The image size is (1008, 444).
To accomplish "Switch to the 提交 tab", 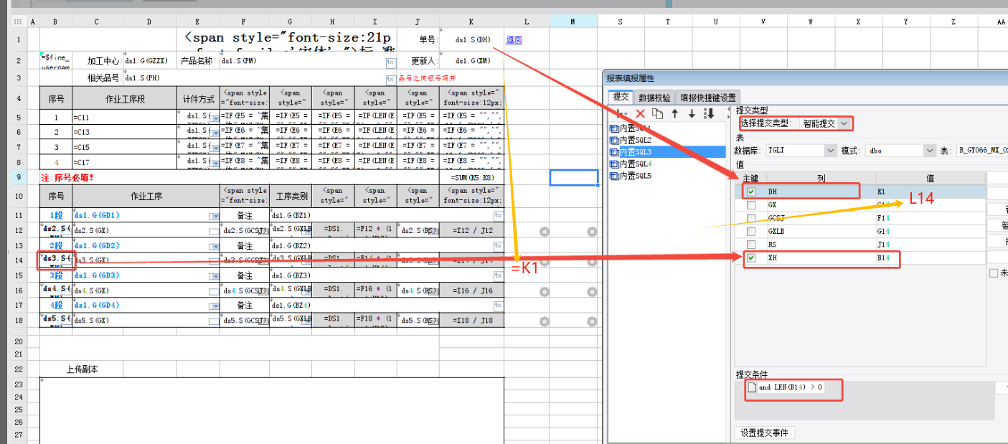I will [620, 97].
